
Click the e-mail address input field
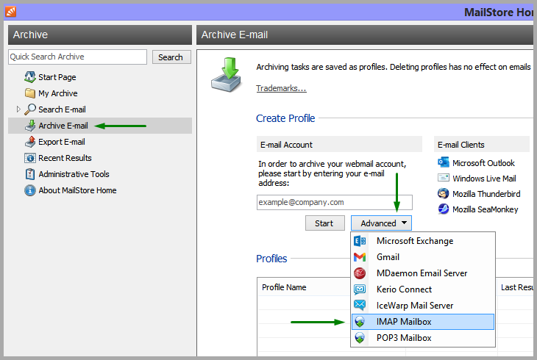[334, 202]
